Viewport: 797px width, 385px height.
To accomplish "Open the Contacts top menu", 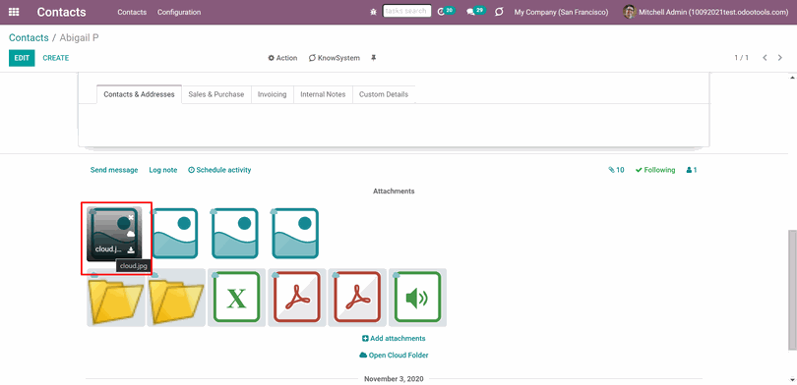I will pos(132,12).
